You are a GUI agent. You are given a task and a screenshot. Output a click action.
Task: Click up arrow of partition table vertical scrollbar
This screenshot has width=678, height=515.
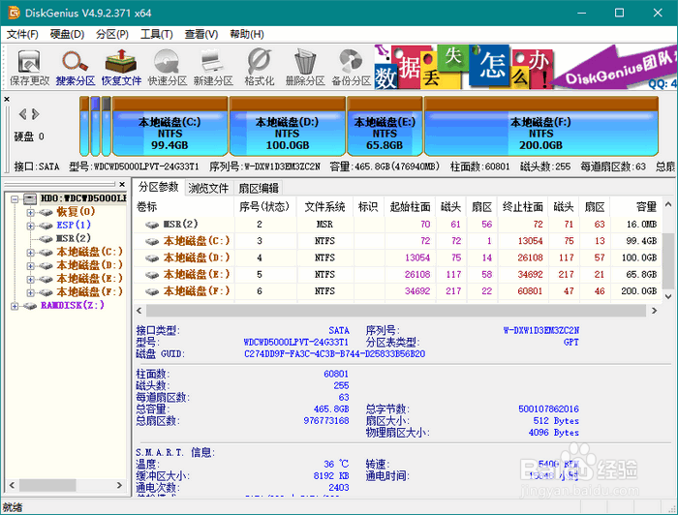pos(668,204)
